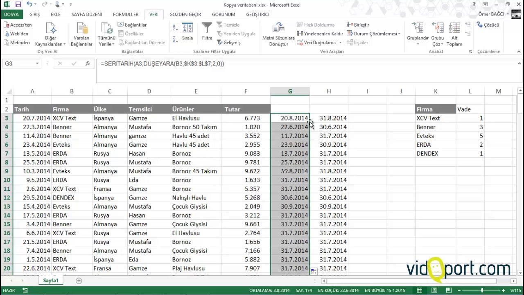Viewport: 524px width, 295px height.
Task: Open Varolan Bağlantılar connections
Action: tap(81, 34)
